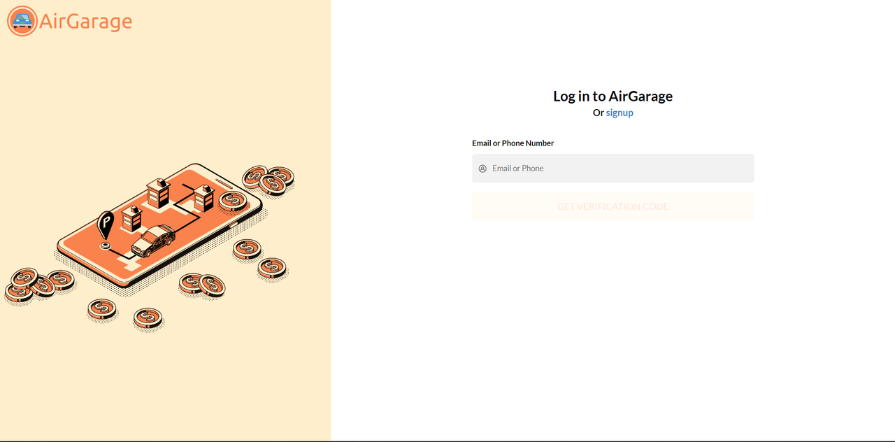Click the bottom-most single coin in illustration
This screenshot has height=442, width=895.
(148, 320)
